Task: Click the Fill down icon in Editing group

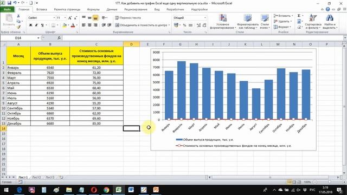Action: [x=299, y=22]
